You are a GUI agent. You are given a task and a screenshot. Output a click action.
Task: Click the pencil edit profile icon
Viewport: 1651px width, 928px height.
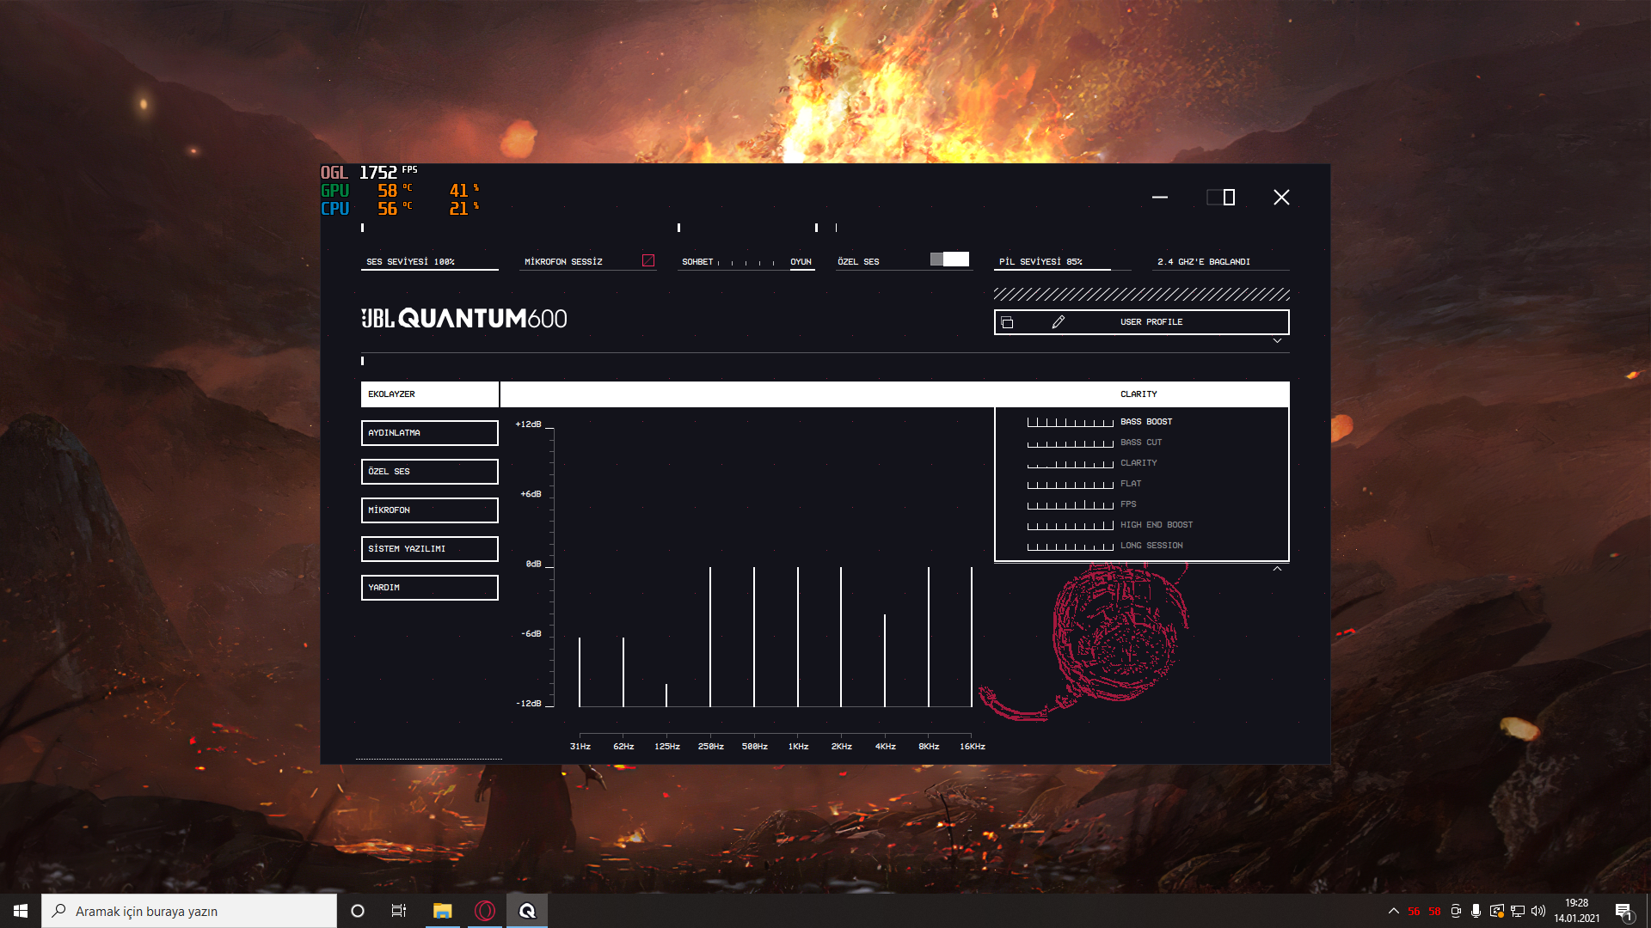click(1059, 322)
